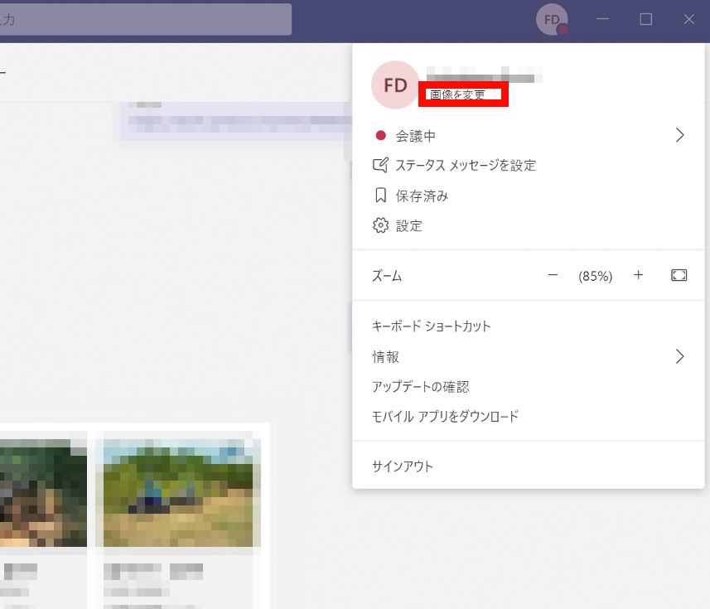Click the search input field
The image size is (710, 609).
[145, 20]
